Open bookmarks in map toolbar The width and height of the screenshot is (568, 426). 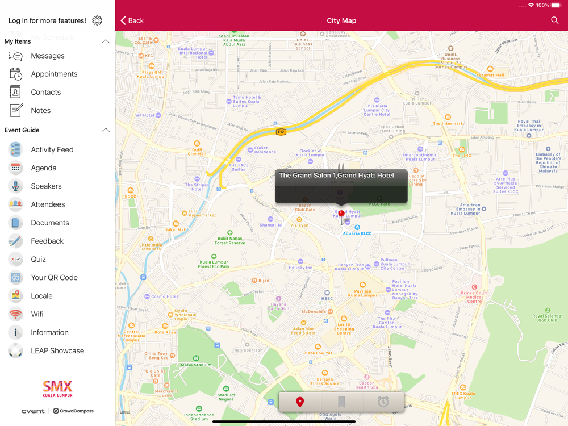click(x=341, y=402)
